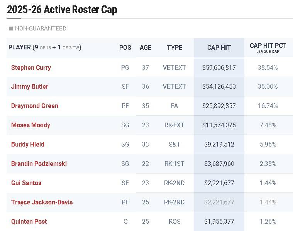293x231 pixels.
Task: Sort the table by CAP HIT column
Action: 219,47
